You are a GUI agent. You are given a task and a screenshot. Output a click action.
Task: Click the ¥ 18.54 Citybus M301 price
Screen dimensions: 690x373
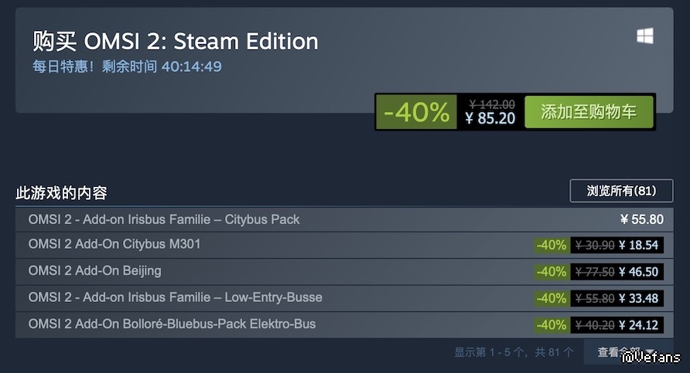(638, 246)
